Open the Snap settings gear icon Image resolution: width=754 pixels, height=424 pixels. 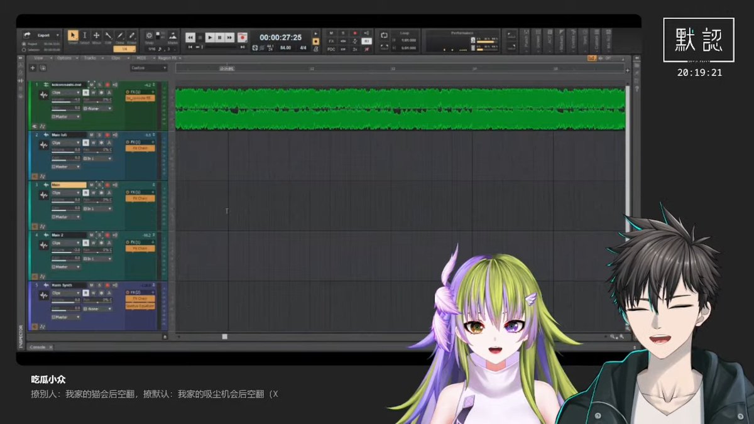tap(150, 36)
